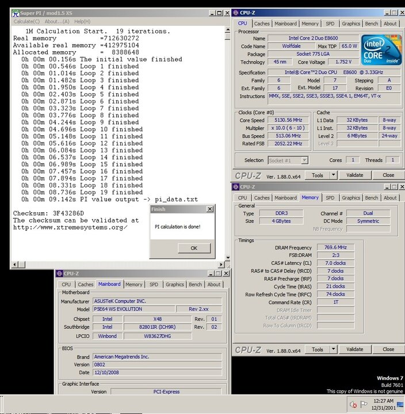Select CPU tab in Mainboard CPU-Z window
Screen dimensions: 405x414
coord(66,285)
